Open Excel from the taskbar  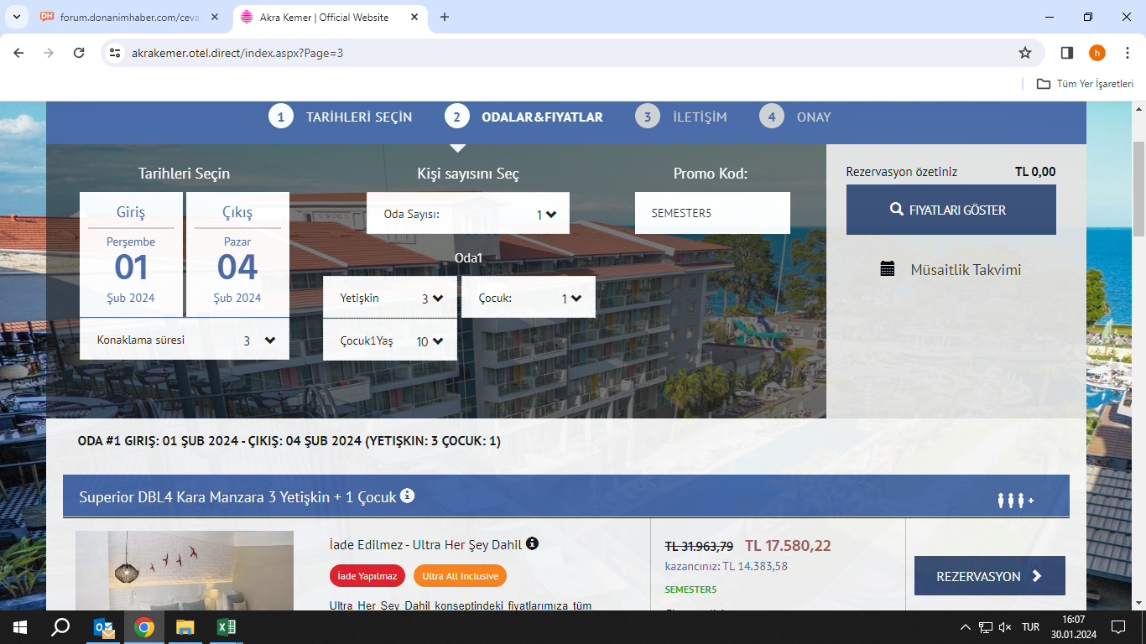tap(226, 627)
